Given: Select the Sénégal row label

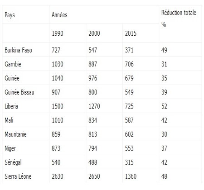Looking at the screenshot, I should (x=13, y=162).
